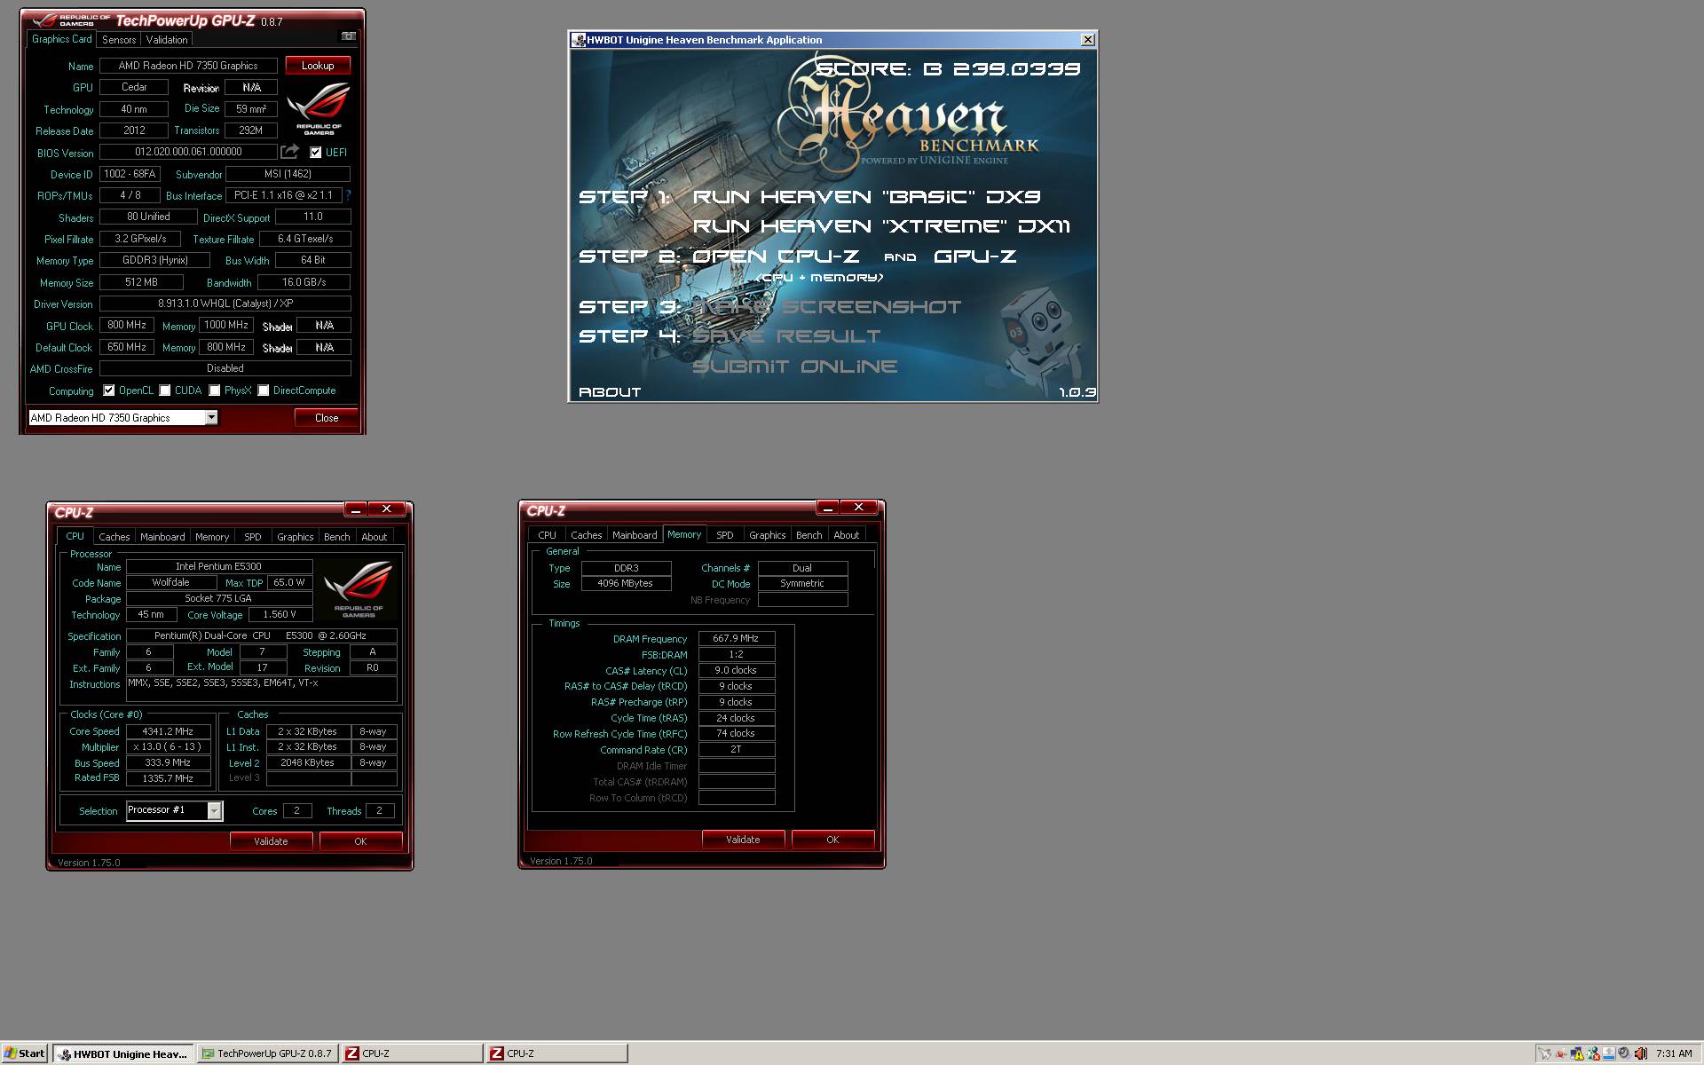Click About in Heaven benchmark app

(x=610, y=392)
